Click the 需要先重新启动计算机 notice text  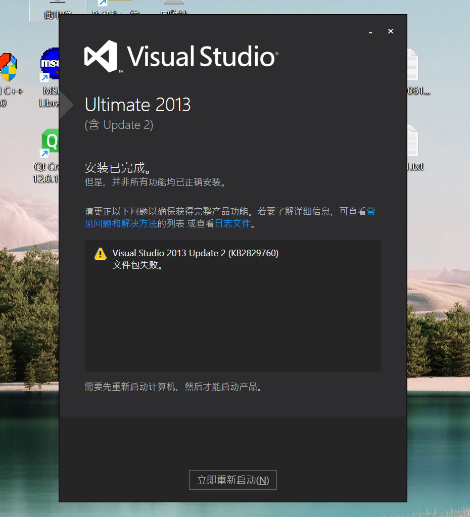point(174,387)
